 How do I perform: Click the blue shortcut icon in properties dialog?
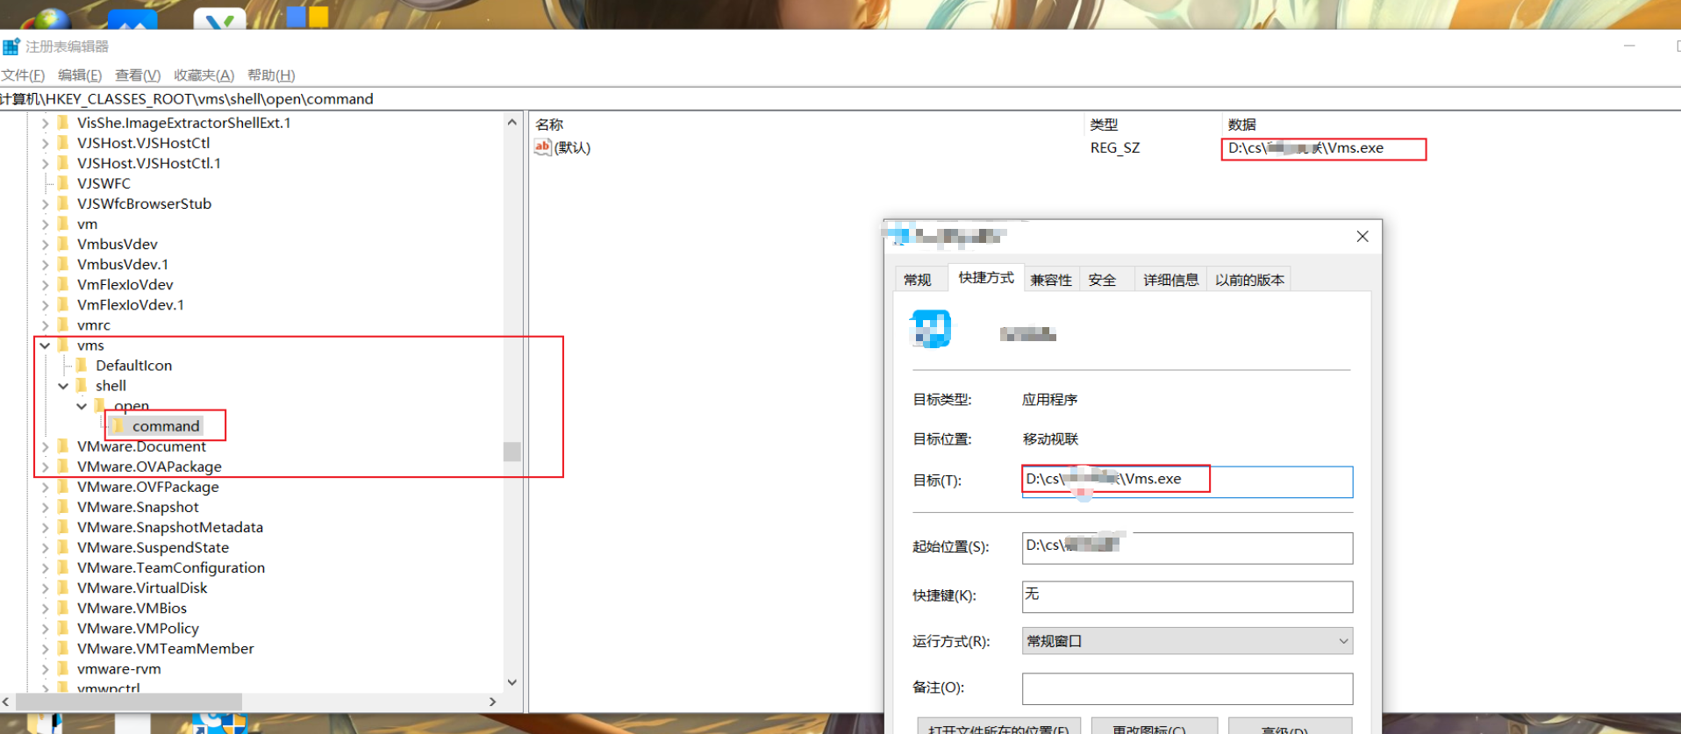931,330
